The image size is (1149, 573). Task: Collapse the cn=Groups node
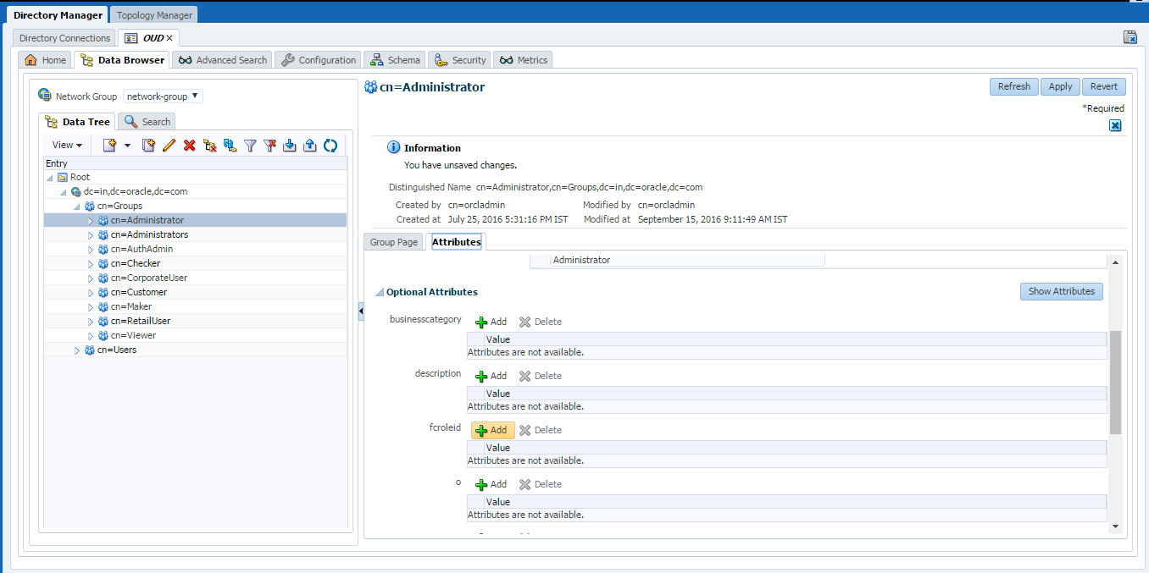(77, 207)
